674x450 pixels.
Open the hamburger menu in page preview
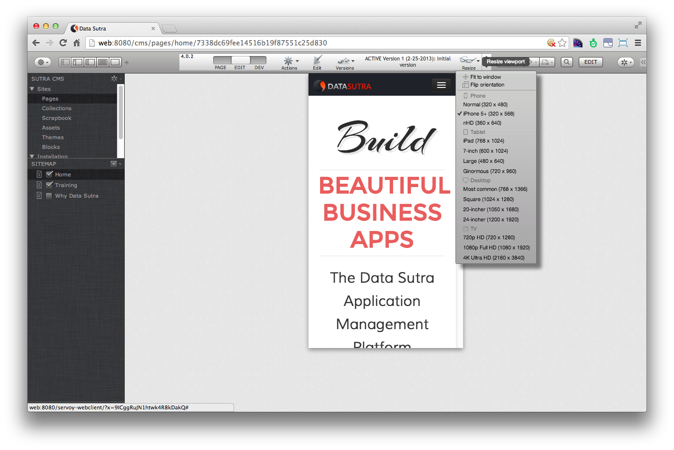pyautogui.click(x=441, y=85)
